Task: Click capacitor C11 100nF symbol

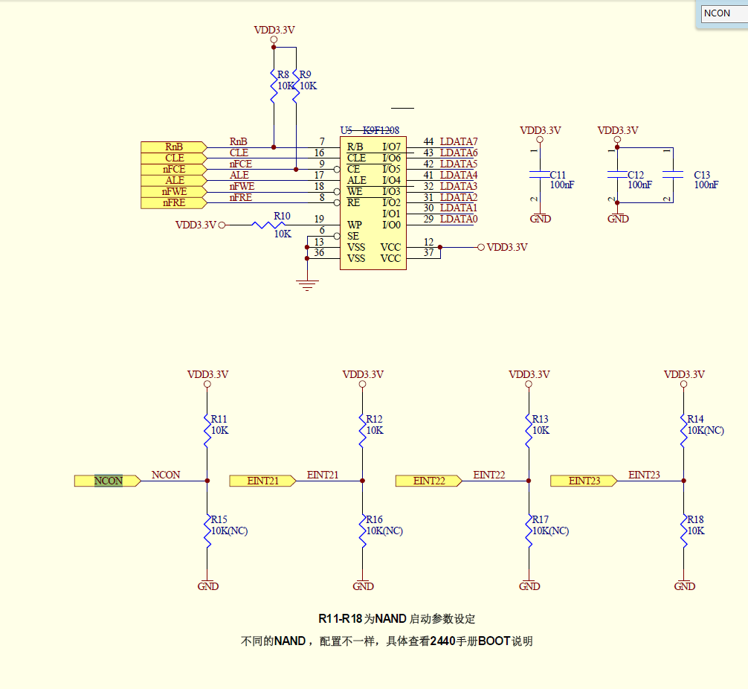Action: [x=541, y=176]
